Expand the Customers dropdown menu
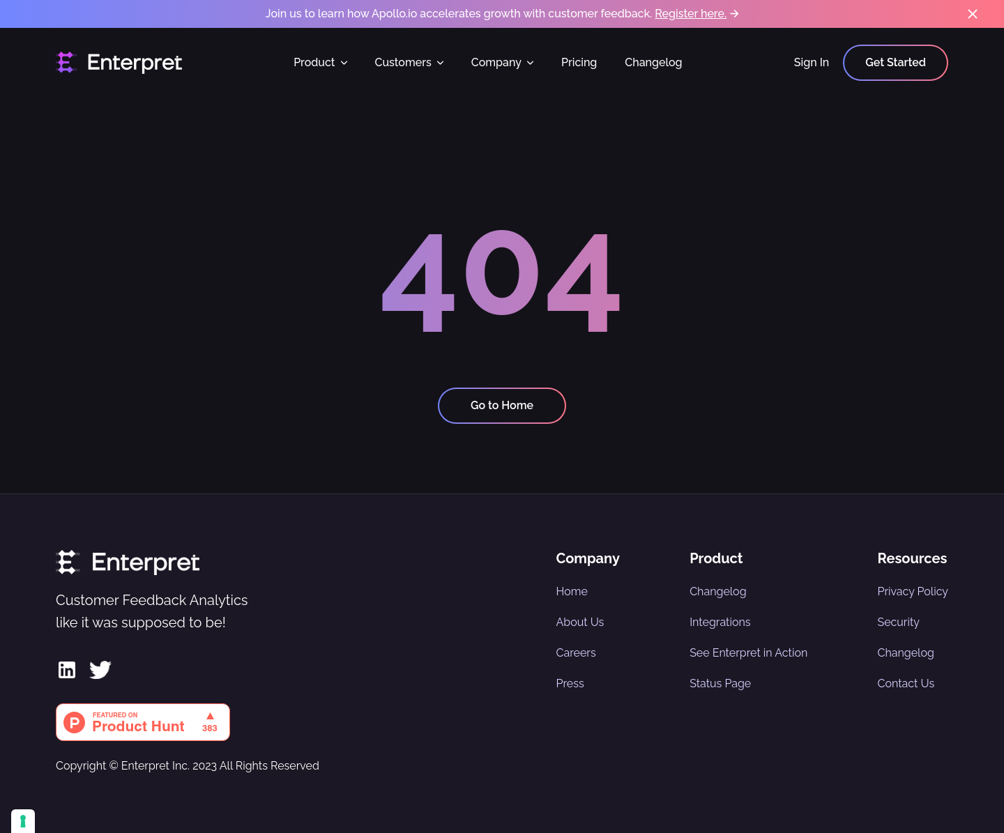 409,63
